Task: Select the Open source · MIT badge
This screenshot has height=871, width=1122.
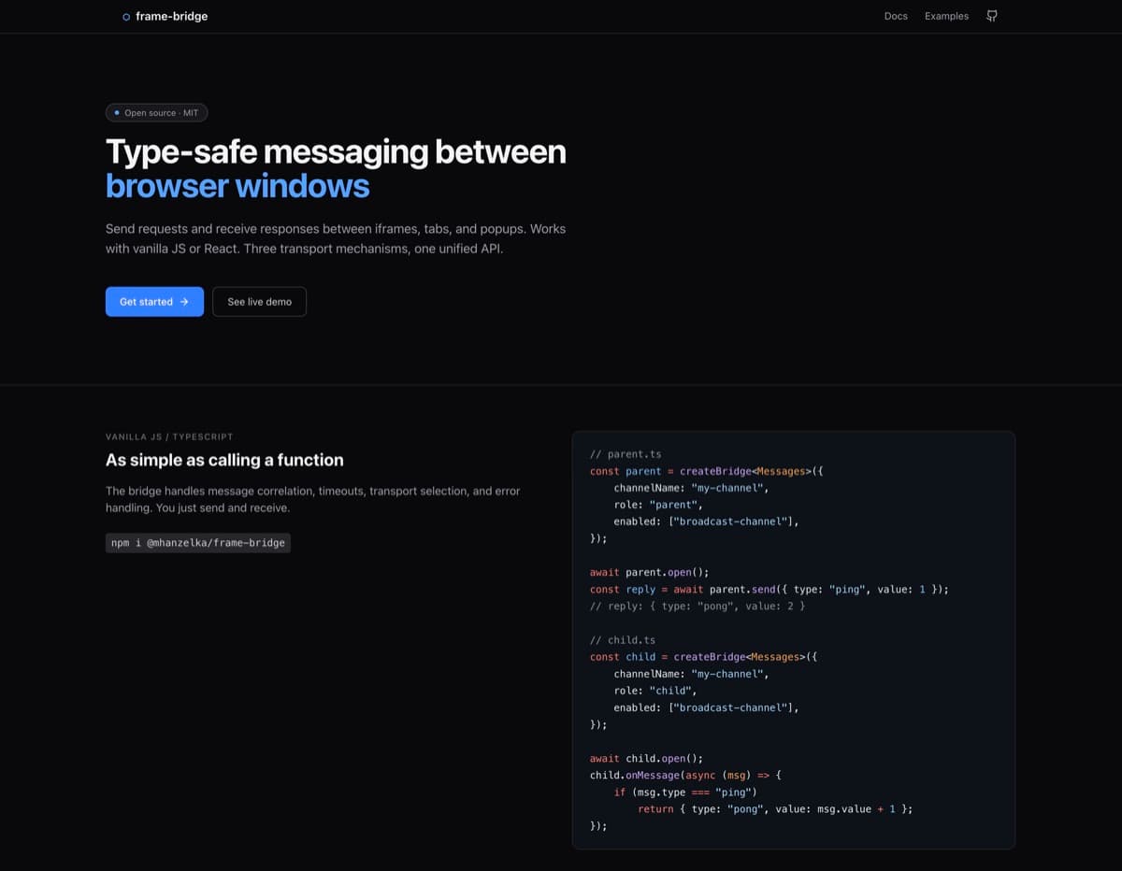Action: click(x=157, y=113)
